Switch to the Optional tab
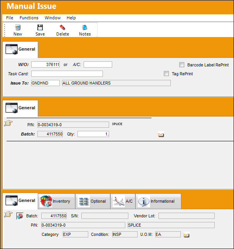Viewport: 234px width, 249px height. pyautogui.click(x=93, y=201)
